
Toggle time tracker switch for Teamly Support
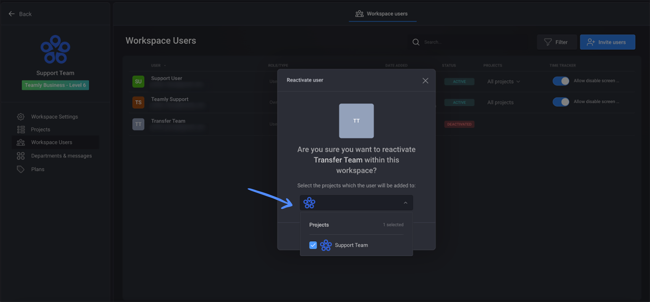[561, 102]
